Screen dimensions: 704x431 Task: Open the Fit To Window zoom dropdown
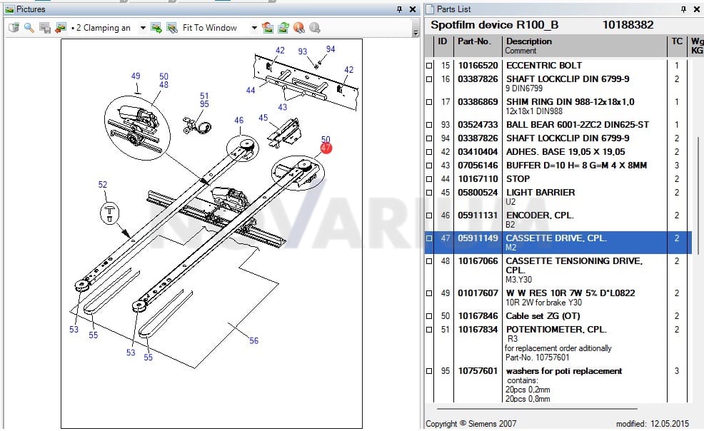click(254, 28)
